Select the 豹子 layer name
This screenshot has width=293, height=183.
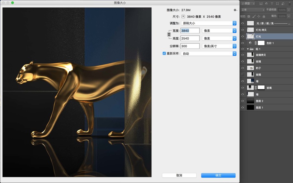pos(258,68)
